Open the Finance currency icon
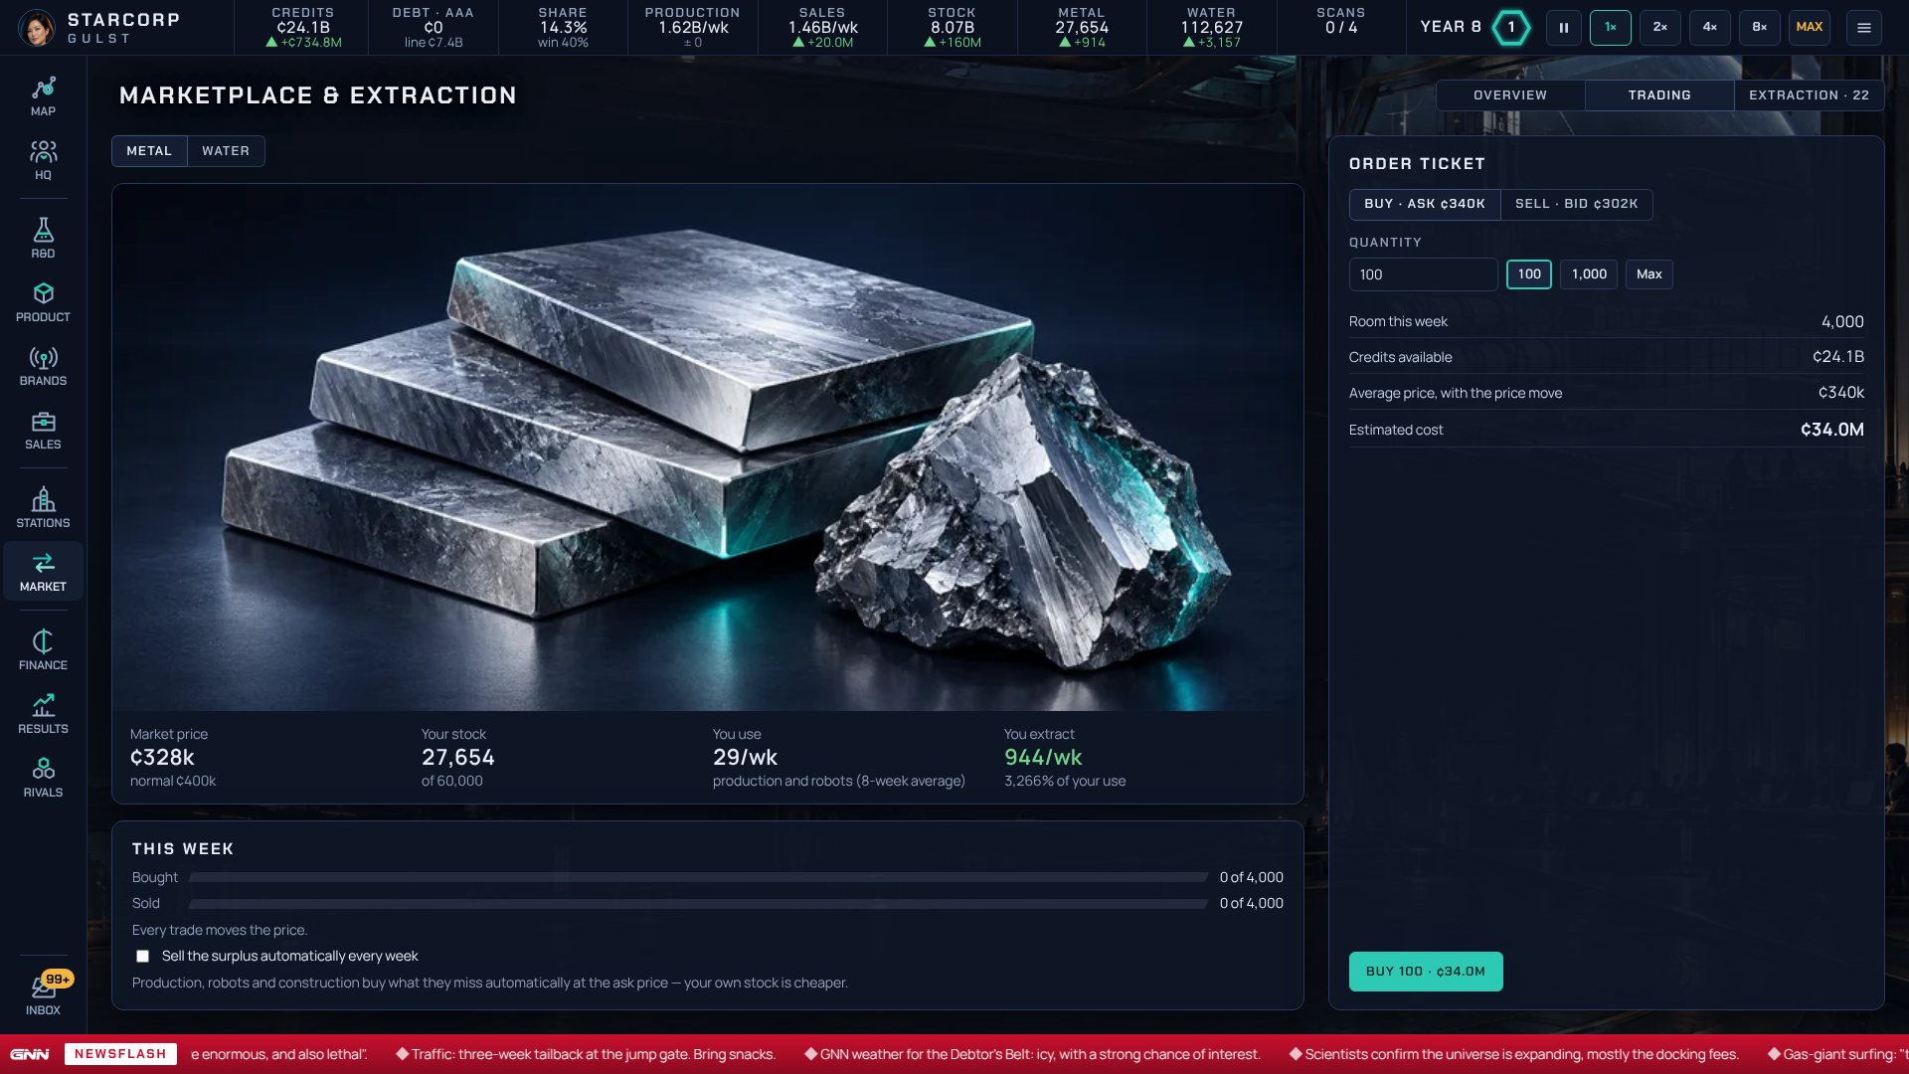Image resolution: width=1909 pixels, height=1074 pixels. 43,650
